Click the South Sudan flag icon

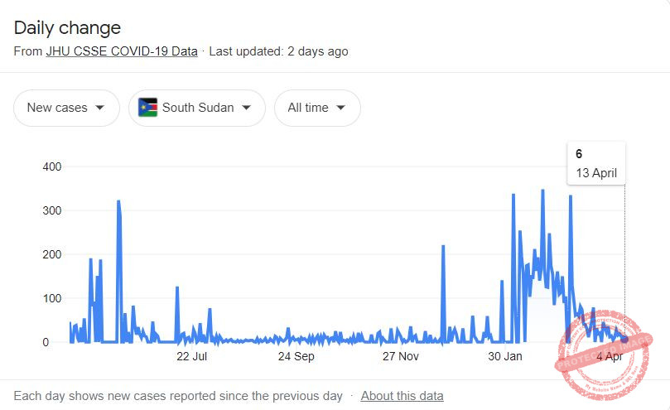coord(148,108)
